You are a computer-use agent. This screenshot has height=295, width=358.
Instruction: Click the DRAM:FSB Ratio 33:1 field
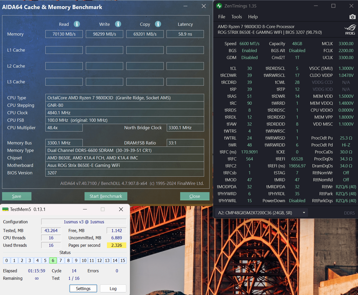(185, 143)
